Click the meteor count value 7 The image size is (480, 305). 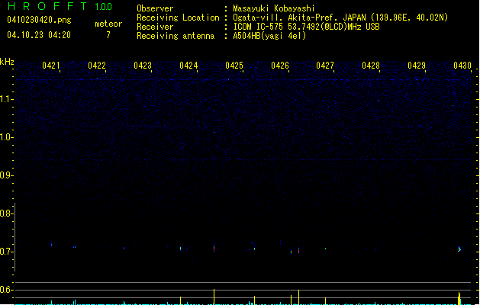tap(108, 35)
